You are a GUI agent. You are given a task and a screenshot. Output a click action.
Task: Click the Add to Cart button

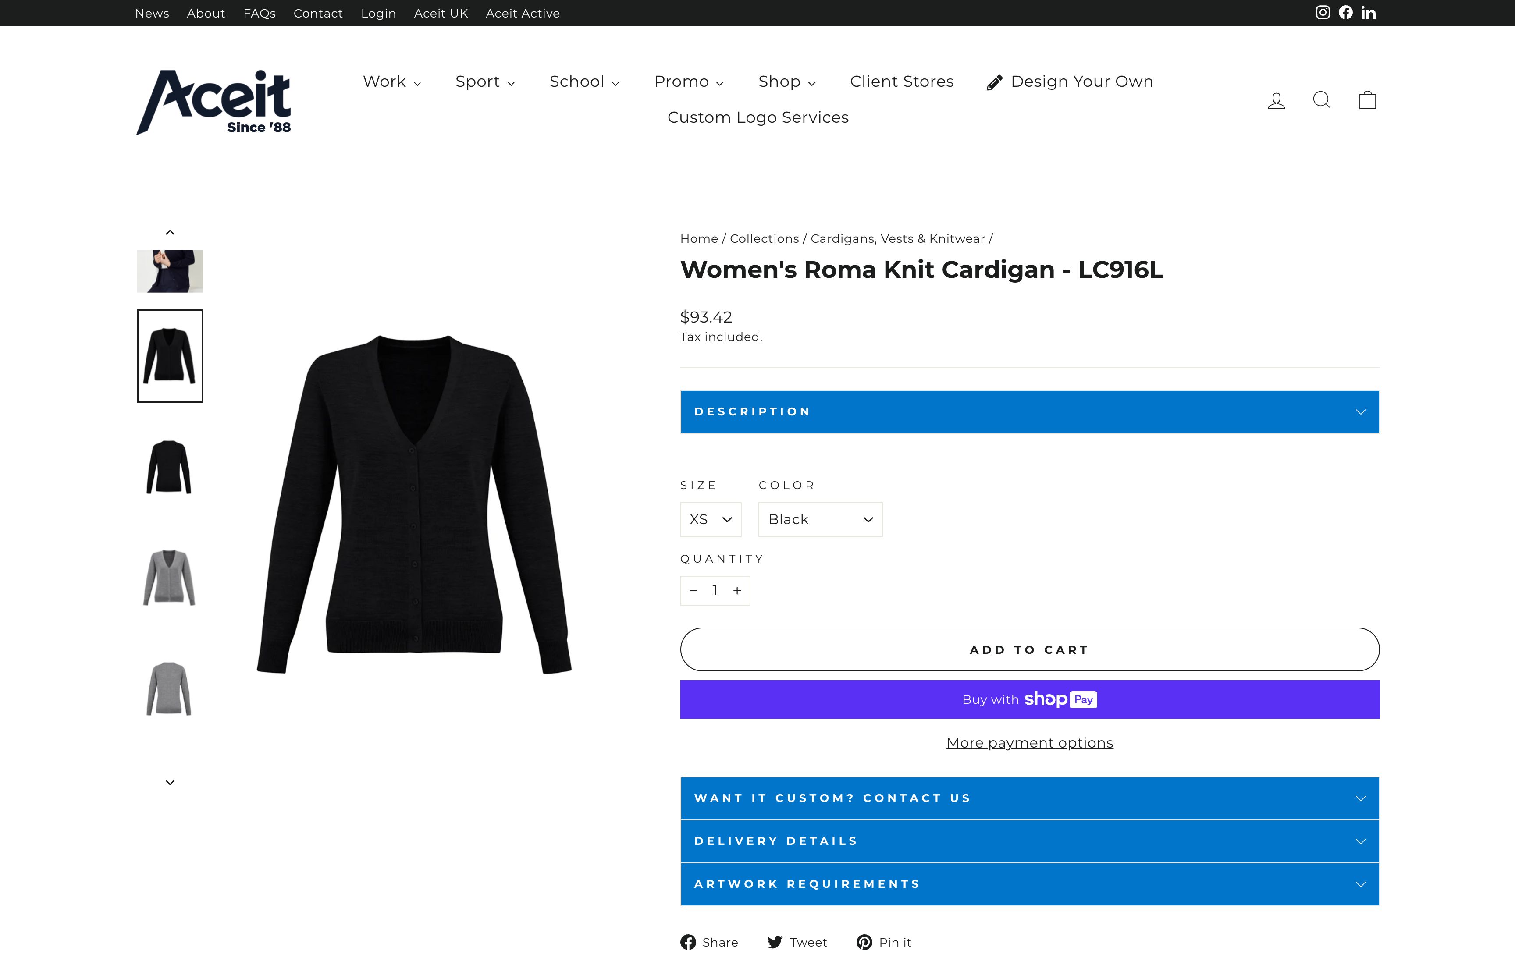(1029, 649)
